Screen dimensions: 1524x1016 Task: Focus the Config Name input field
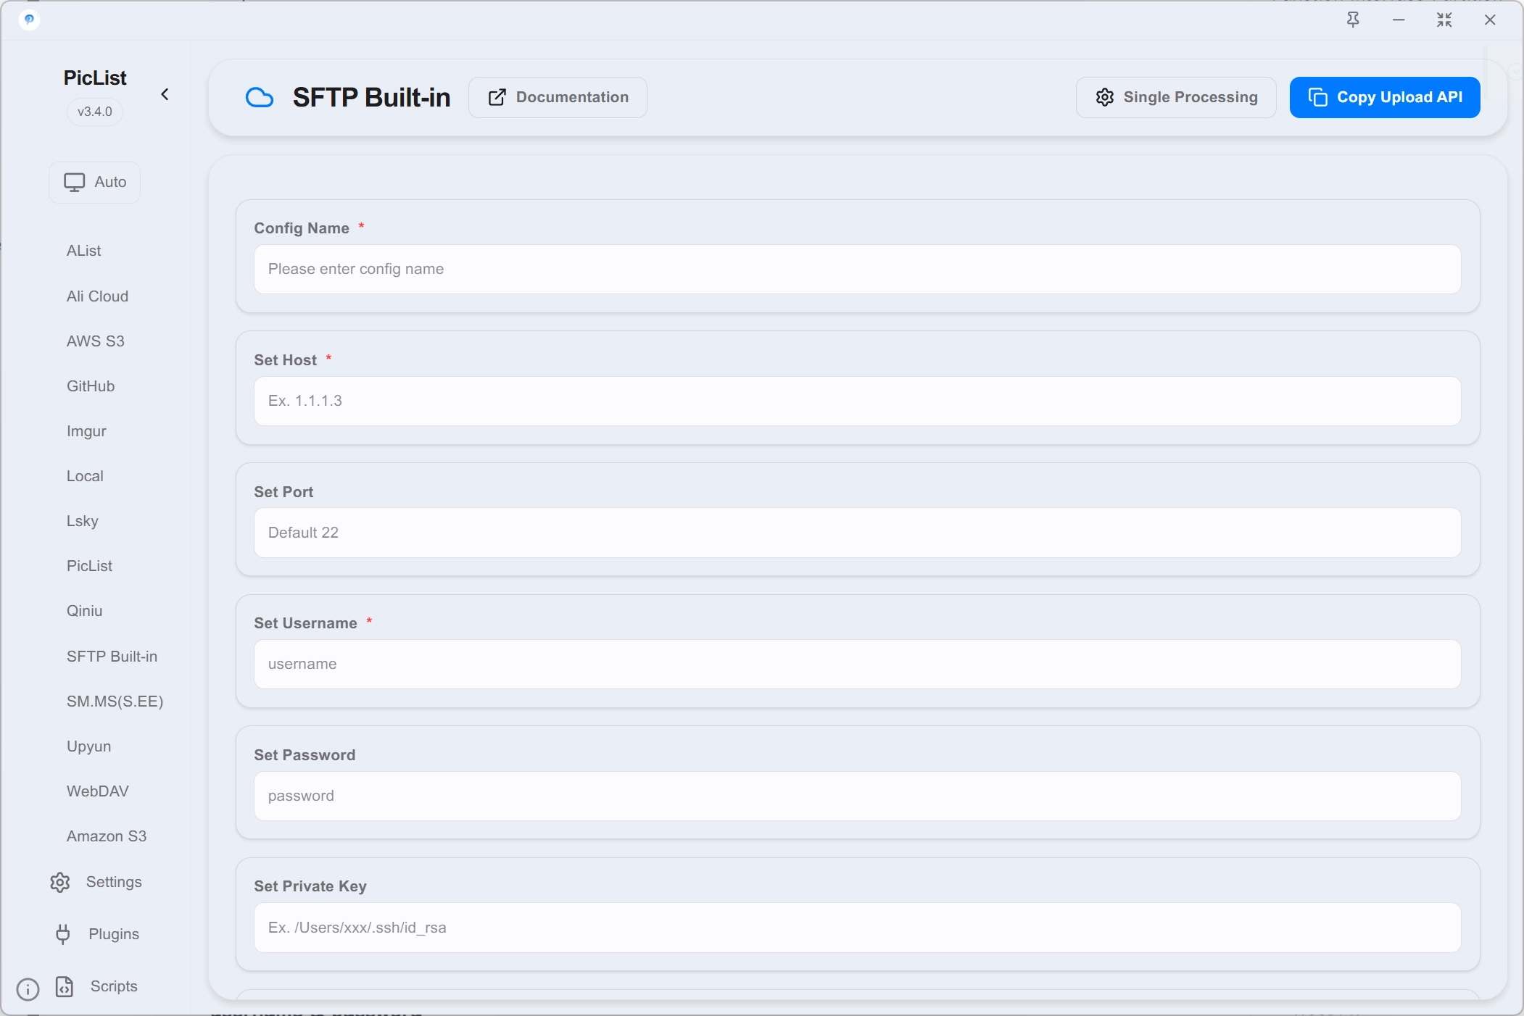click(857, 269)
